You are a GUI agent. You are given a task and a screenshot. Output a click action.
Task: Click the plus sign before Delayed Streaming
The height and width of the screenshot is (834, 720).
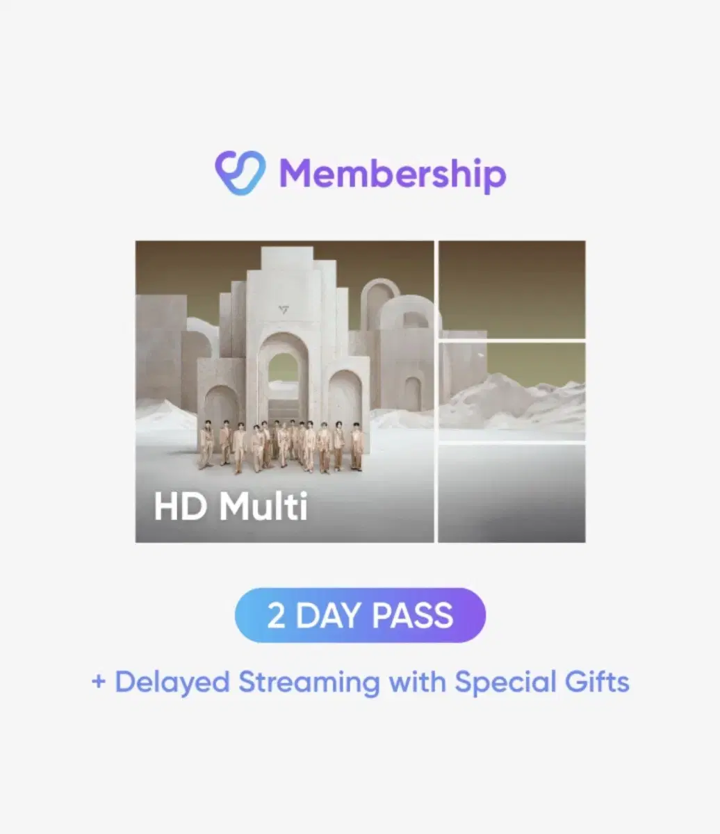click(99, 682)
